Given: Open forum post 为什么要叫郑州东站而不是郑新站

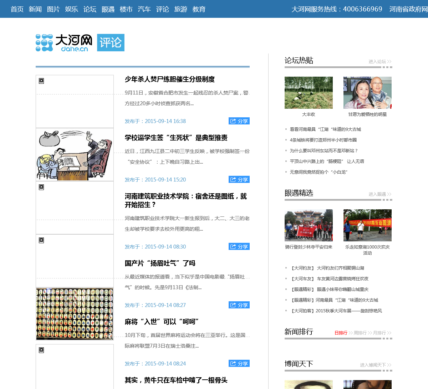Looking at the screenshot, I should click(x=324, y=151).
